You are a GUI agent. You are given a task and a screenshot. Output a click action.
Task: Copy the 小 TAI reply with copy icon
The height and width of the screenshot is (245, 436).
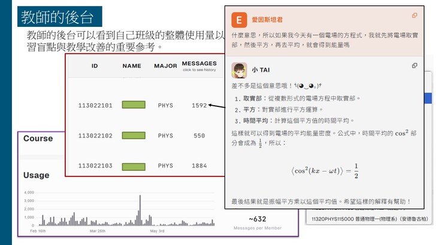(x=414, y=65)
